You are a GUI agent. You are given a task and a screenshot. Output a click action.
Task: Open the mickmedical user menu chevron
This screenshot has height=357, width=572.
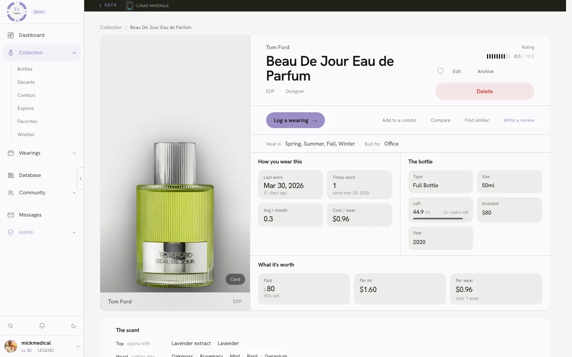coord(78,346)
